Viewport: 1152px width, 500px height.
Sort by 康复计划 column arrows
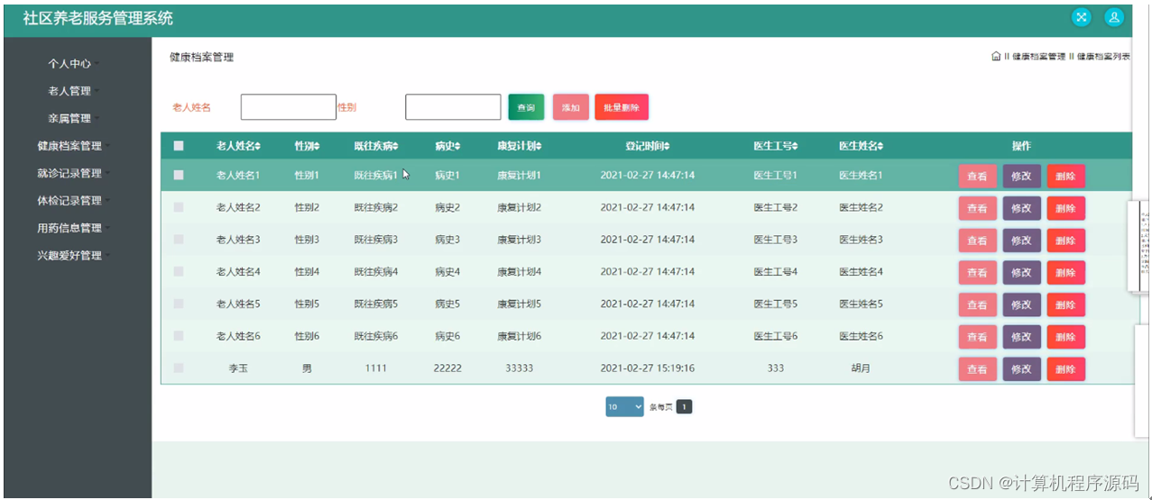point(539,146)
